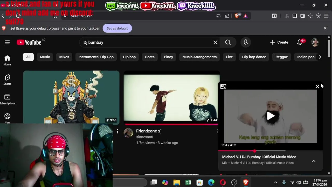The width and height of the screenshot is (332, 187).
Task: Click the page vertical scrollbar
Action: point(329,48)
